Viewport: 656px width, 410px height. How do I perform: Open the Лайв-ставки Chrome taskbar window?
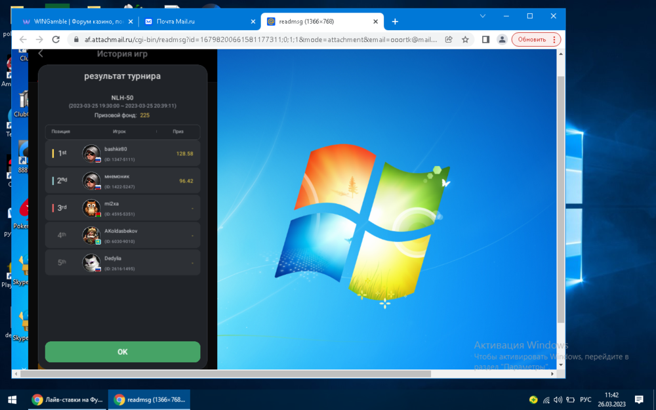click(x=68, y=400)
